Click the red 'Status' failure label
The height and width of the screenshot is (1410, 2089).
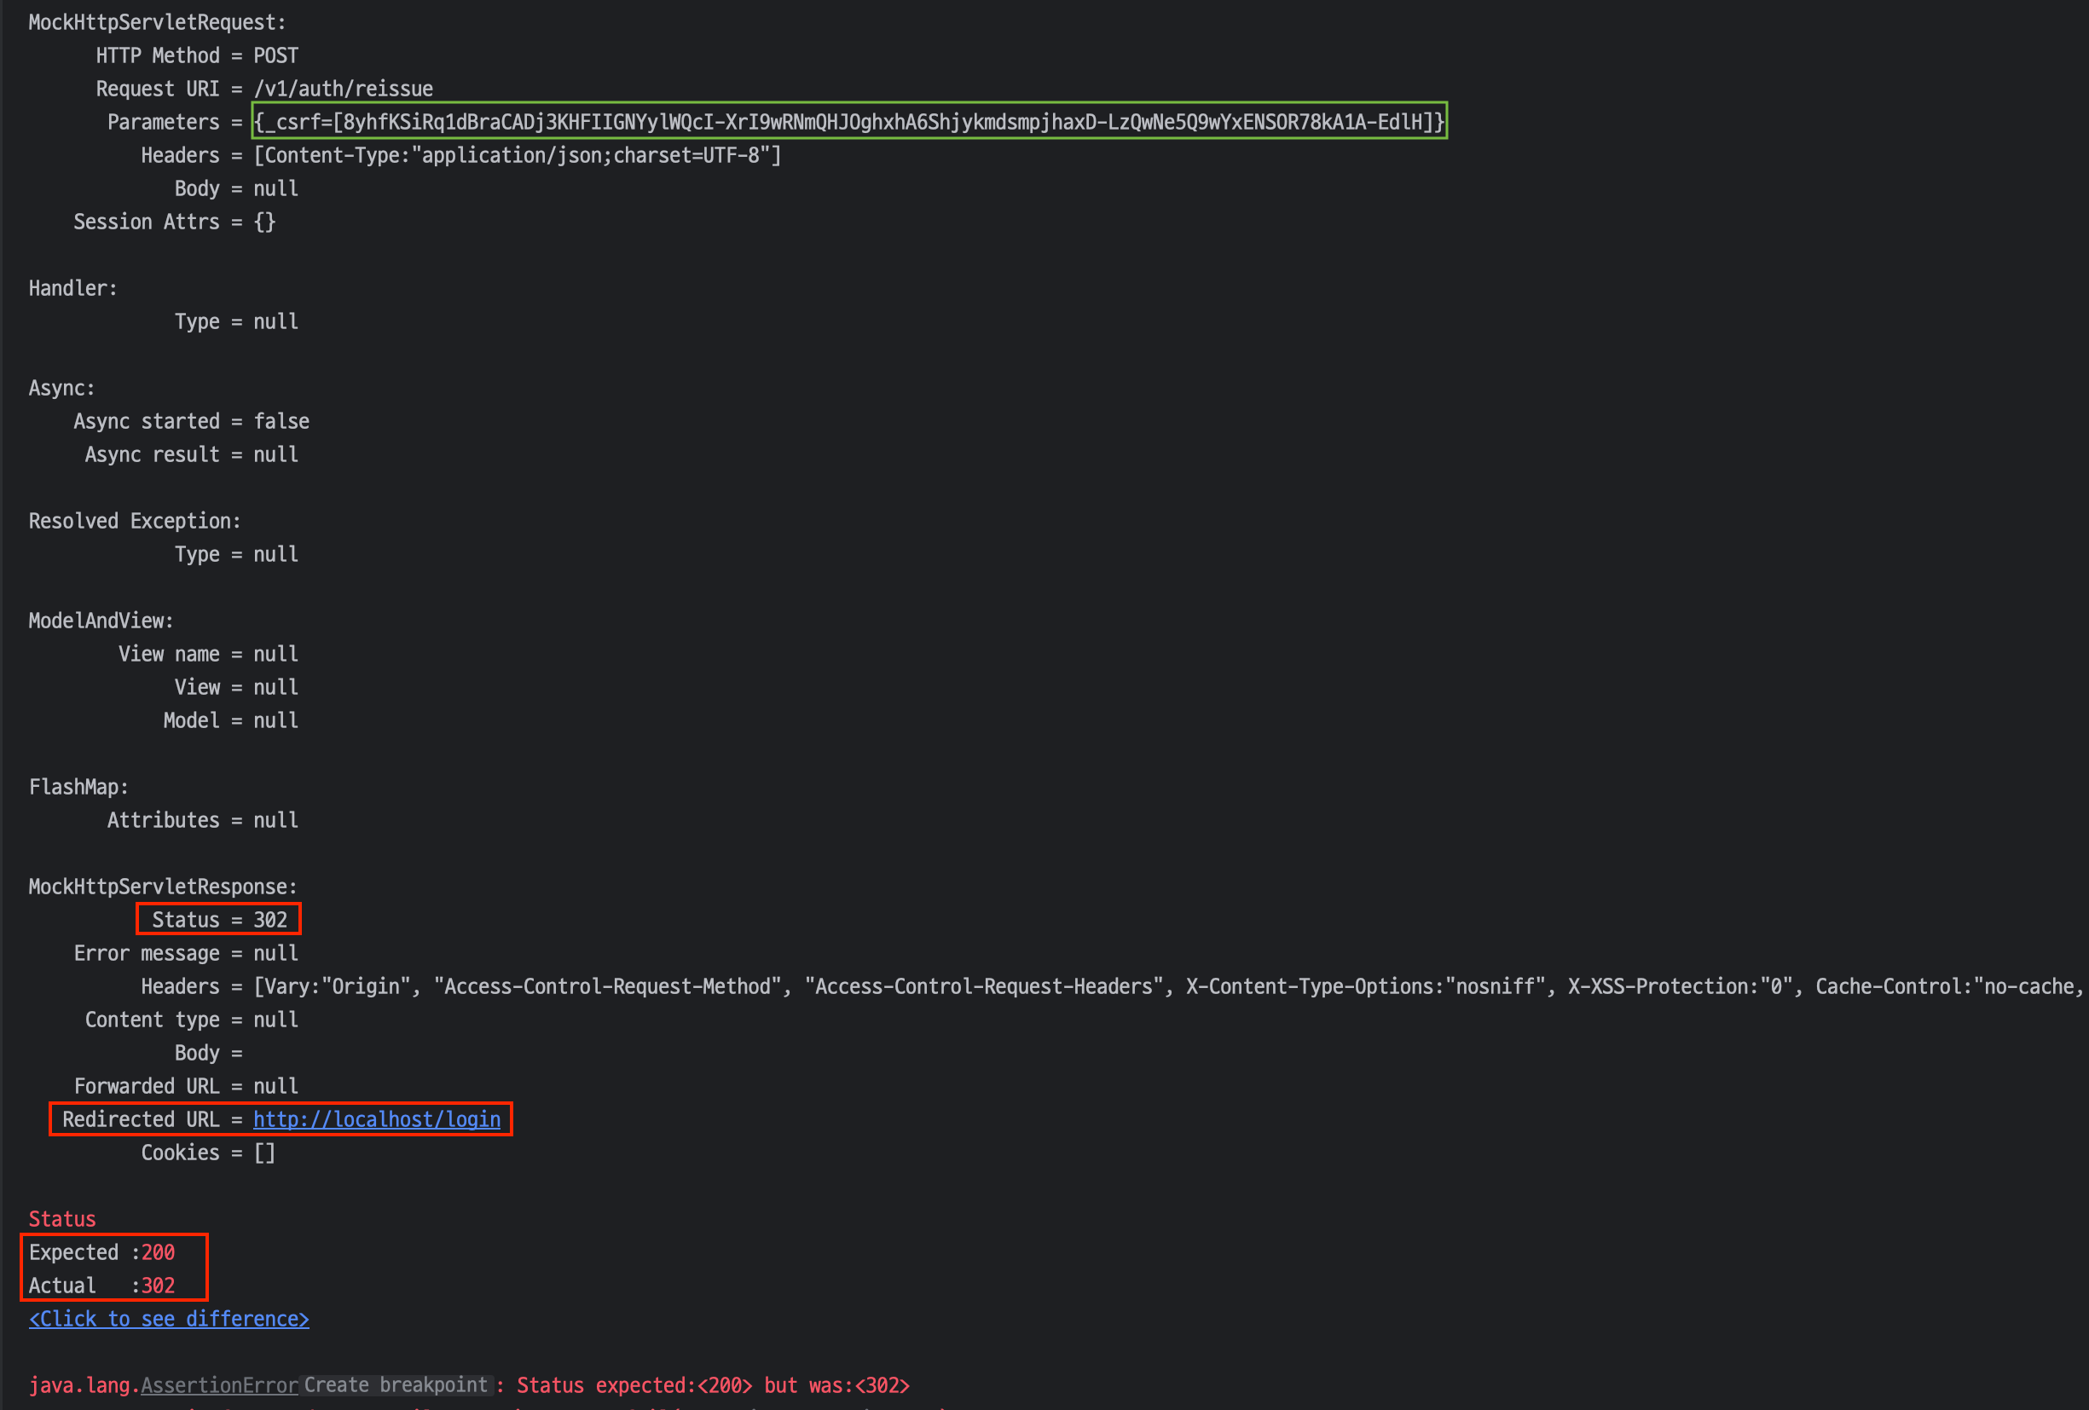[62, 1218]
